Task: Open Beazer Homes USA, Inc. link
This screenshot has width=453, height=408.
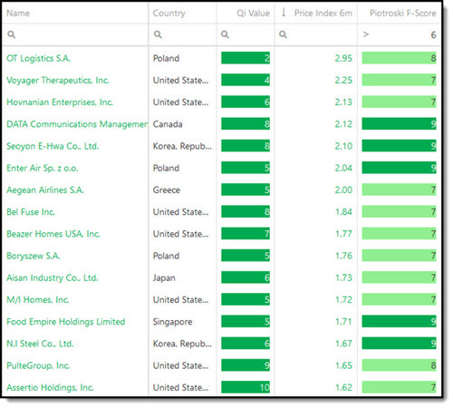Action: [x=53, y=234]
